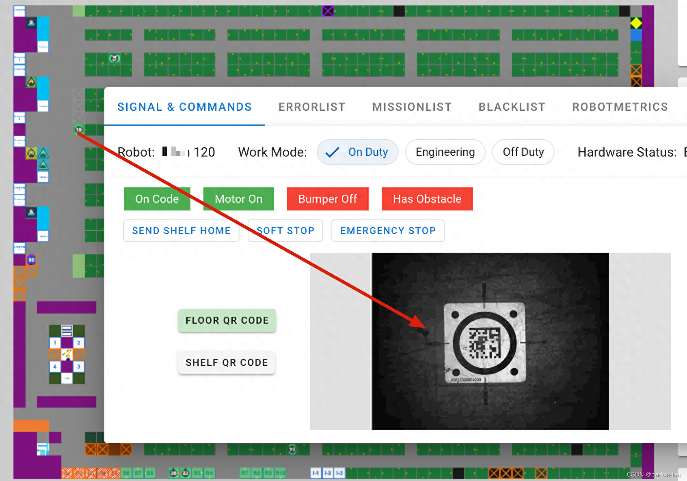Screen dimensions: 687x481
Task: Set work mode to Off Duty
Action: point(523,152)
